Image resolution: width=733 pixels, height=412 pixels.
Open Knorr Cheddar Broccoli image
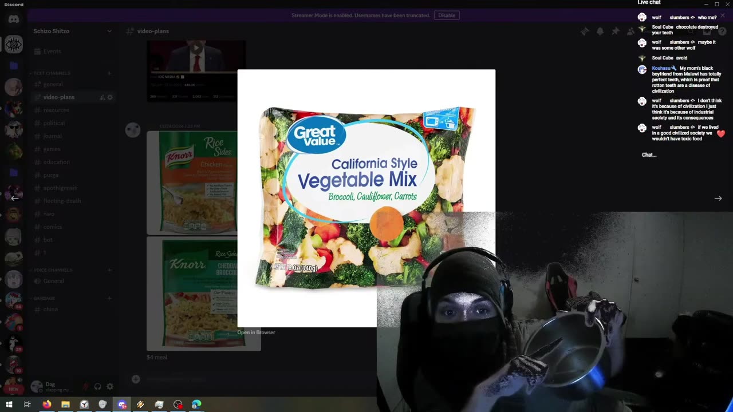click(192, 294)
